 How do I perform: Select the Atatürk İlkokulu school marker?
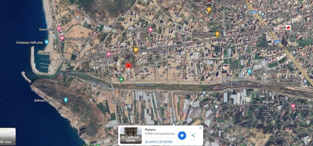click(x=216, y=107)
